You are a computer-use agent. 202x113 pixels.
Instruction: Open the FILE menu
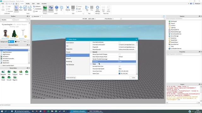(3, 3)
